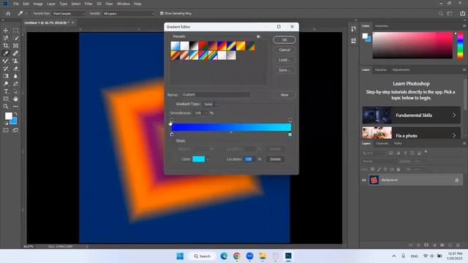
Task: Open Google Chrome from taskbar
Action: coord(237,256)
